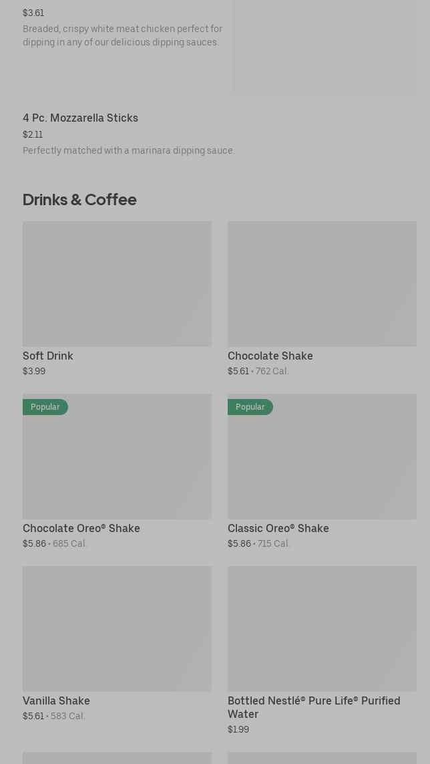Click Popular badge on Chocolate Oreo® Shake

click(x=45, y=407)
